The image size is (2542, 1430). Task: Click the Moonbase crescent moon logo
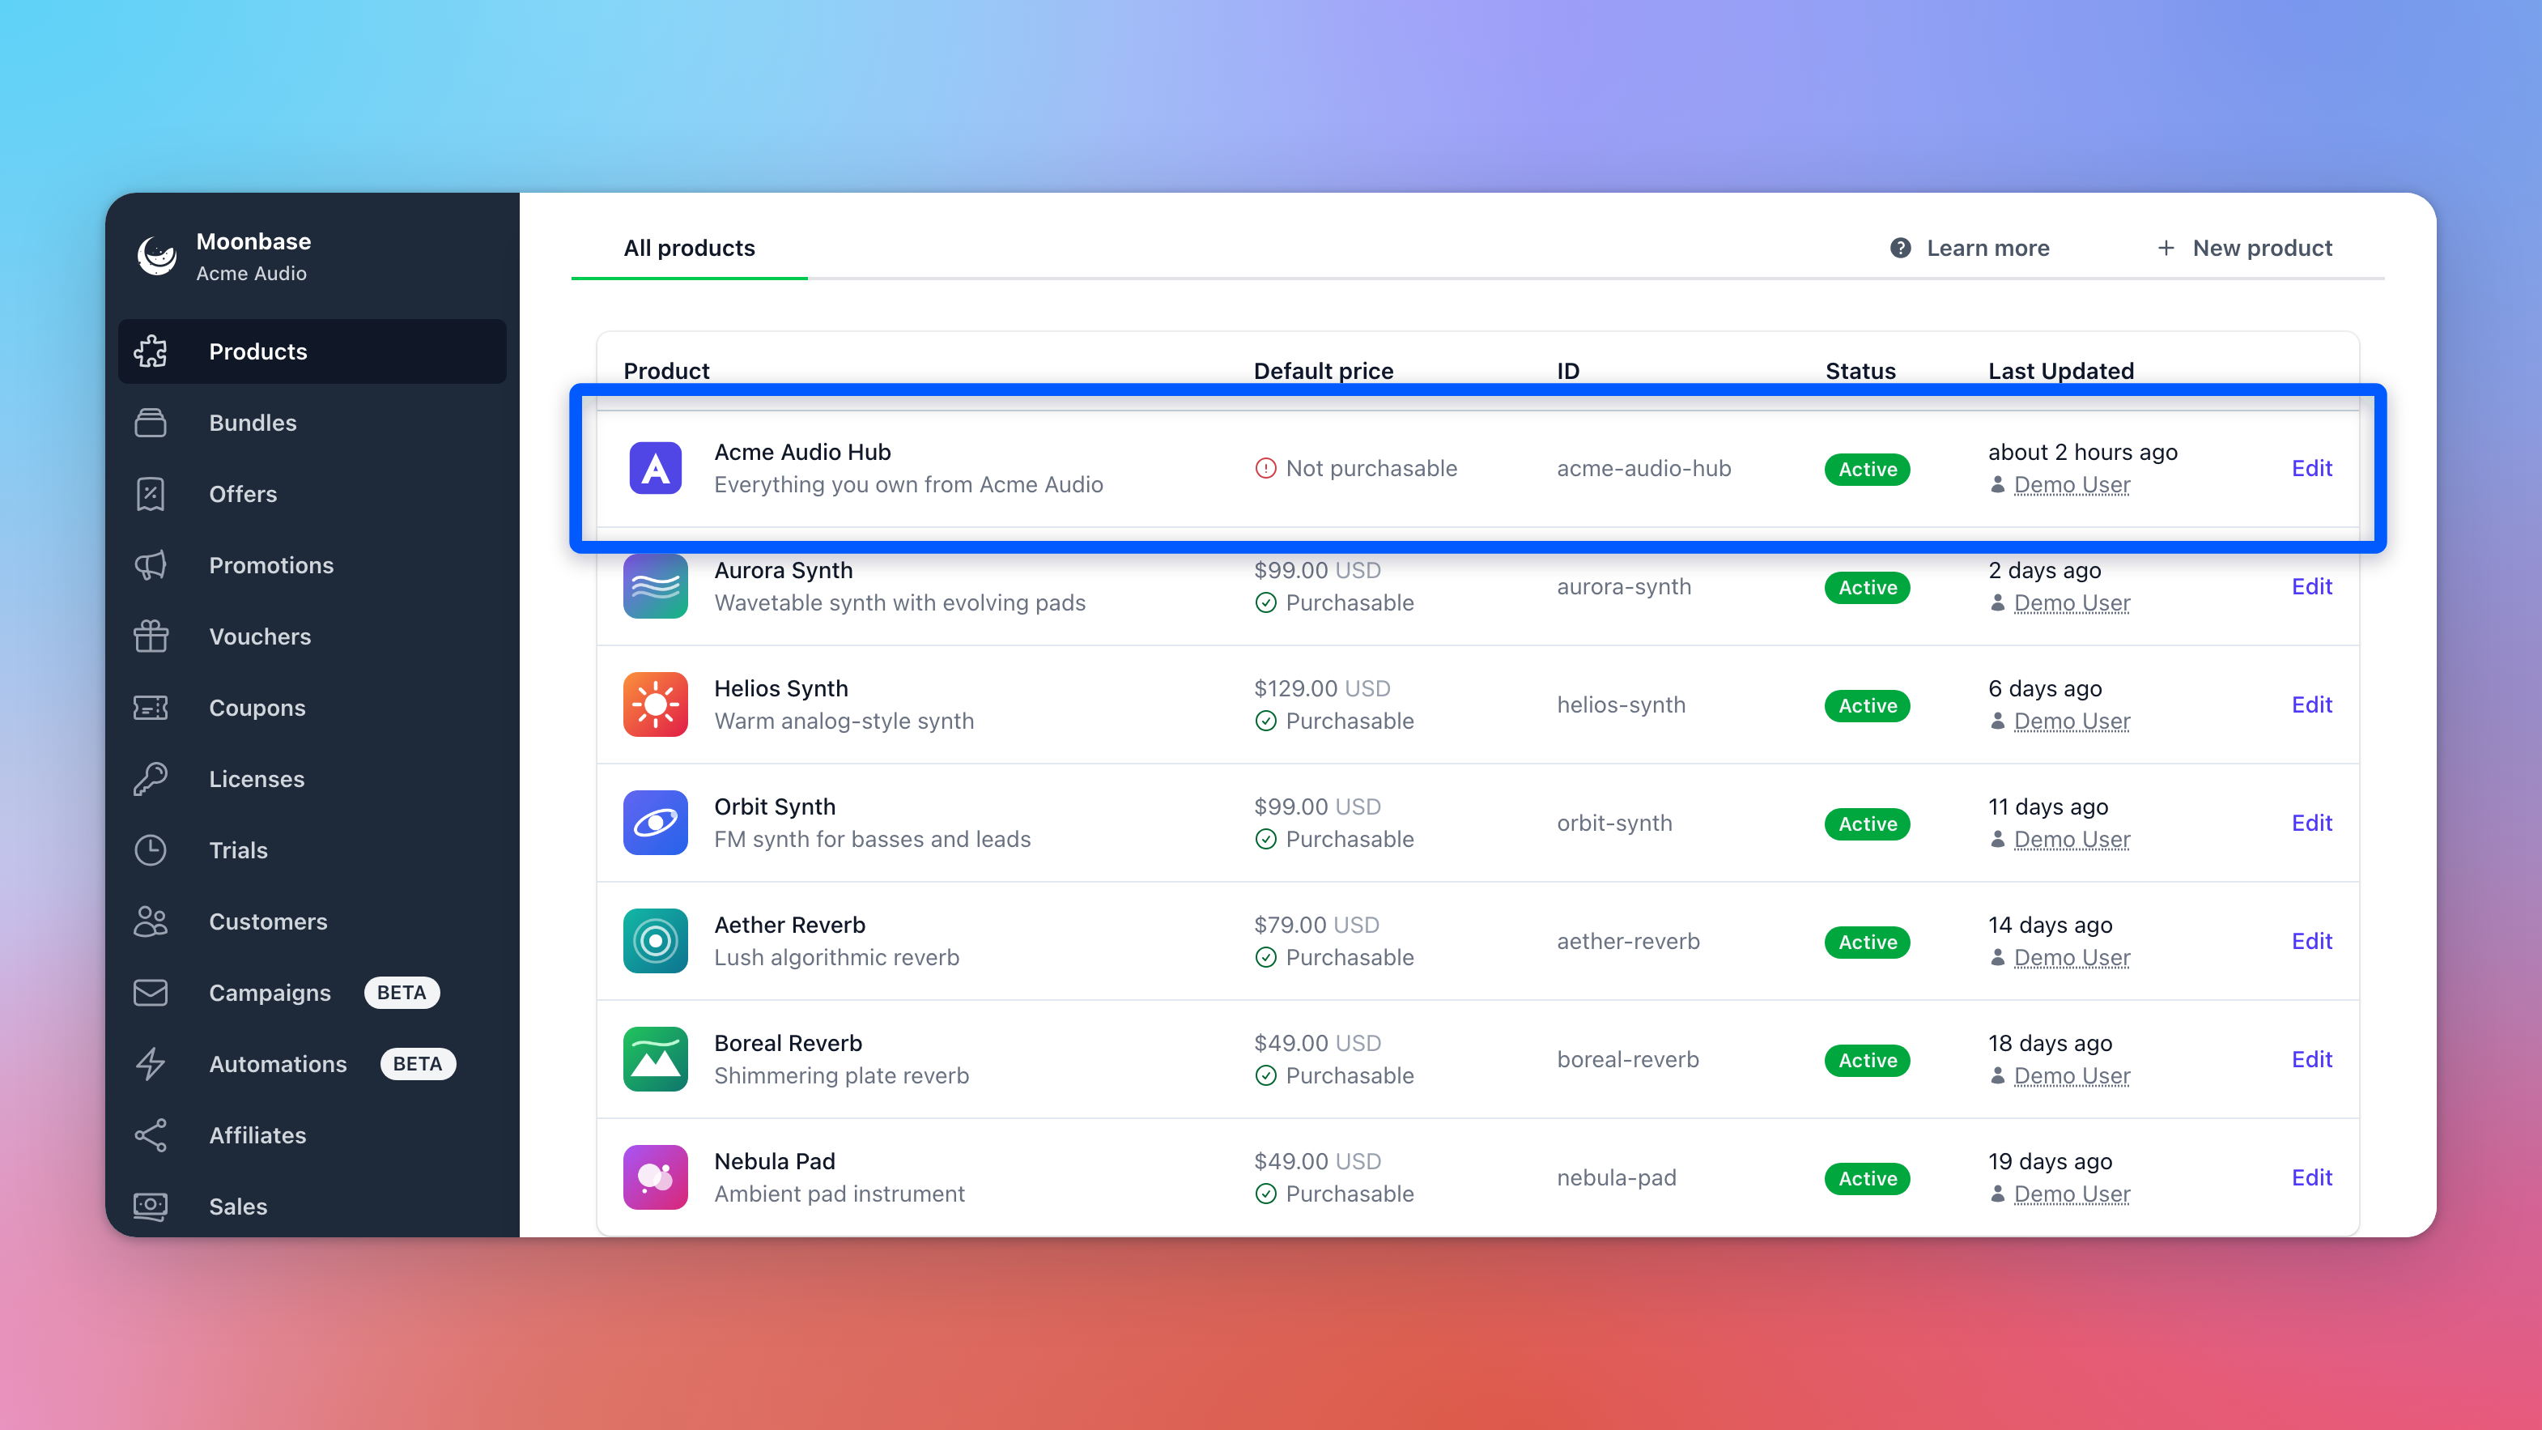click(x=157, y=257)
